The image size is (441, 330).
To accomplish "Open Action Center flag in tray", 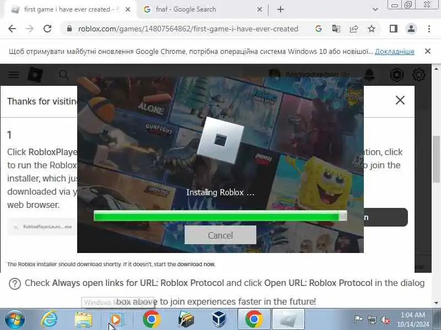I will click(x=358, y=320).
